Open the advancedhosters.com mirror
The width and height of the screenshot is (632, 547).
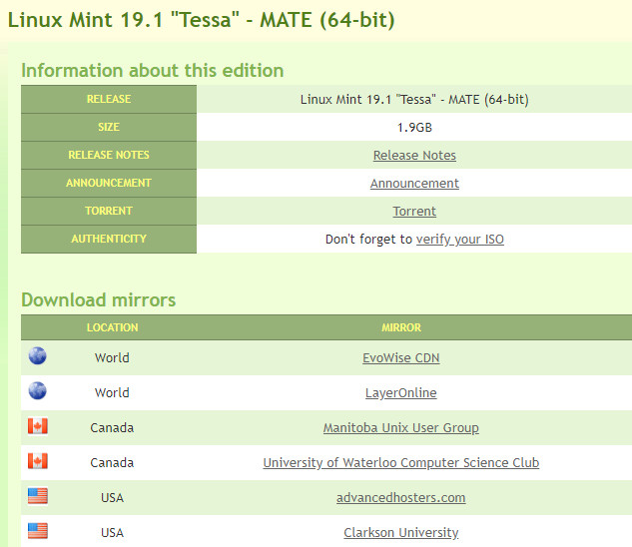401,498
